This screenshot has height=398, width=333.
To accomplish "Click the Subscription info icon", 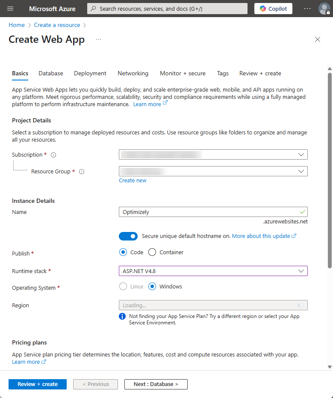I will (53, 155).
